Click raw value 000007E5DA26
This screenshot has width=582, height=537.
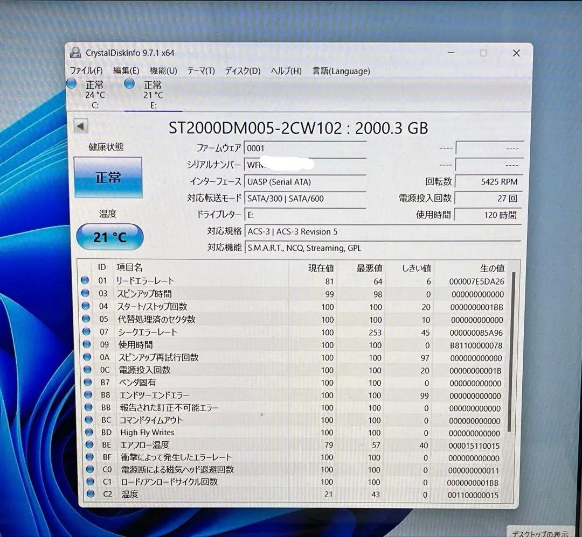(476, 281)
